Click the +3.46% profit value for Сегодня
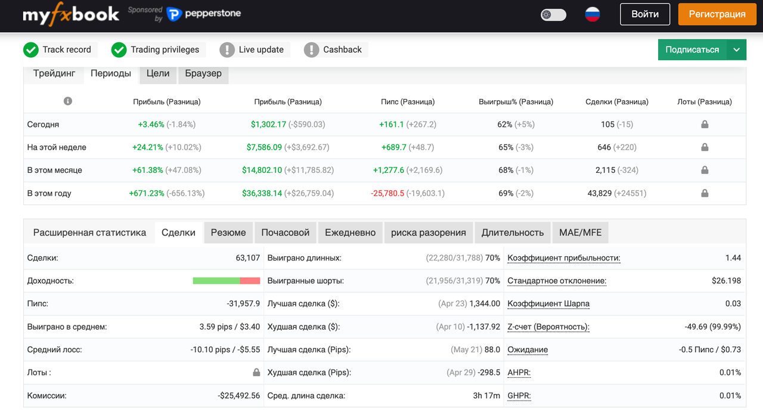The width and height of the screenshot is (763, 419). 151,125
